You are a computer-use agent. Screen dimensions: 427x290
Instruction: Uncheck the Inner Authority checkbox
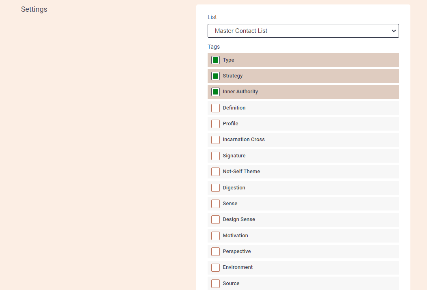click(215, 92)
